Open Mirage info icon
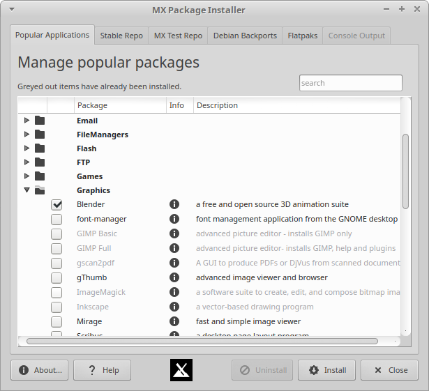429x391 pixels. (174, 321)
